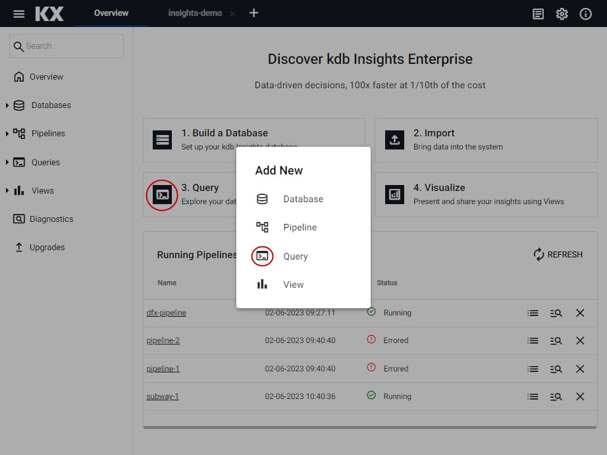607x455 pixels.
Task: Teardown dfx-pipeline with X icon
Action: click(580, 313)
